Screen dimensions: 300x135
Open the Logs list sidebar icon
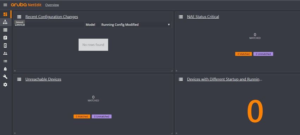(x=5, y=61)
